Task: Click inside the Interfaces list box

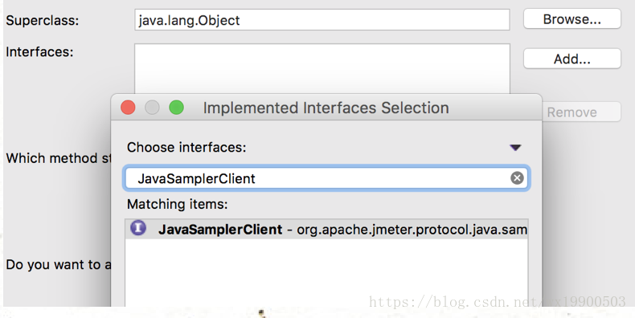Action: coord(322,69)
